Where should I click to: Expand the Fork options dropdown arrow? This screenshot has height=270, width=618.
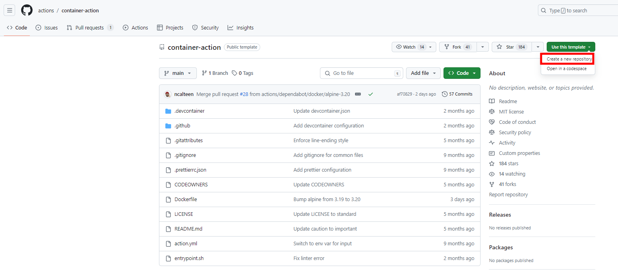pyautogui.click(x=483, y=47)
